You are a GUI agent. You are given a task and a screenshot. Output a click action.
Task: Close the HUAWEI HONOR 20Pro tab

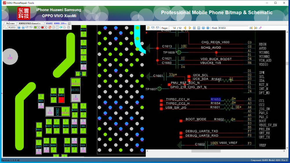click(69, 23)
